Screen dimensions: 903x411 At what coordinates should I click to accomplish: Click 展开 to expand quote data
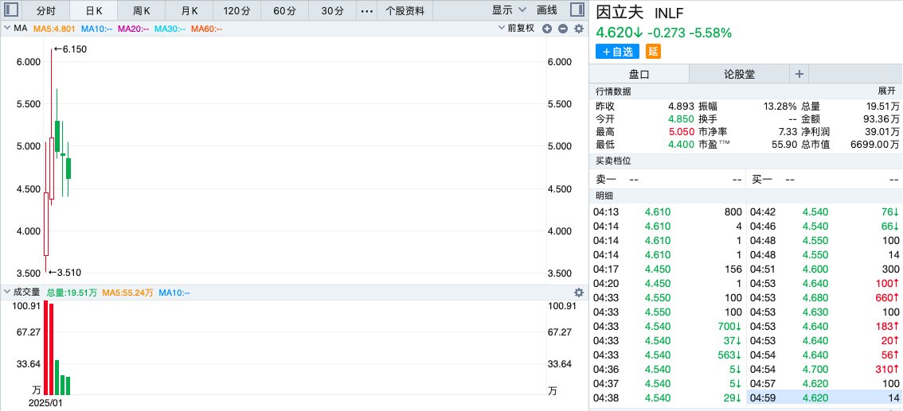click(886, 91)
